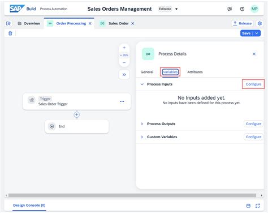The width and height of the screenshot is (268, 213).
Task: Select the Variables tab
Action: point(170,72)
